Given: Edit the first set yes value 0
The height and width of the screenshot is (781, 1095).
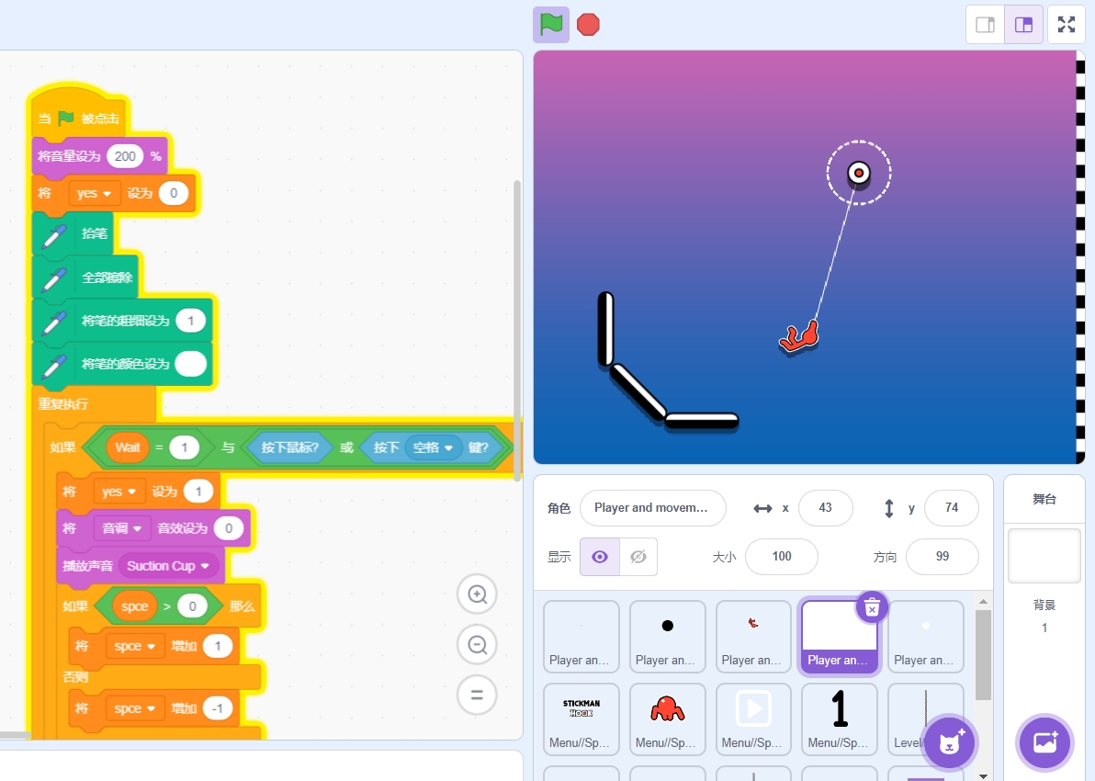Looking at the screenshot, I should pyautogui.click(x=174, y=194).
